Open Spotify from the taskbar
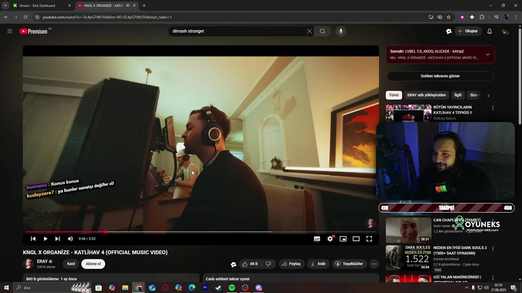Viewport: 522px width, 293px height. (232, 288)
